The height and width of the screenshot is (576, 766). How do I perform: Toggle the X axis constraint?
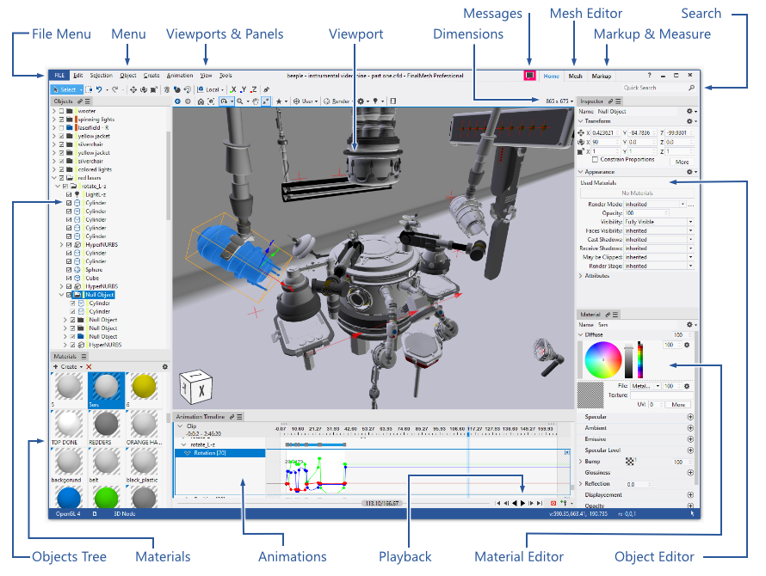[233, 89]
